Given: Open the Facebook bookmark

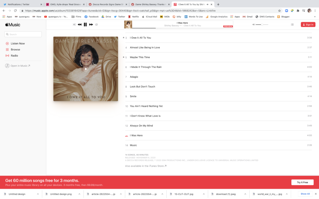Looking at the screenshot, I should [x=92, y=17].
